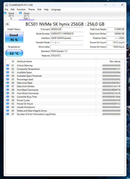Click the Attribute Name column header
The image size is (130, 179).
pyautogui.click(x=24, y=61)
